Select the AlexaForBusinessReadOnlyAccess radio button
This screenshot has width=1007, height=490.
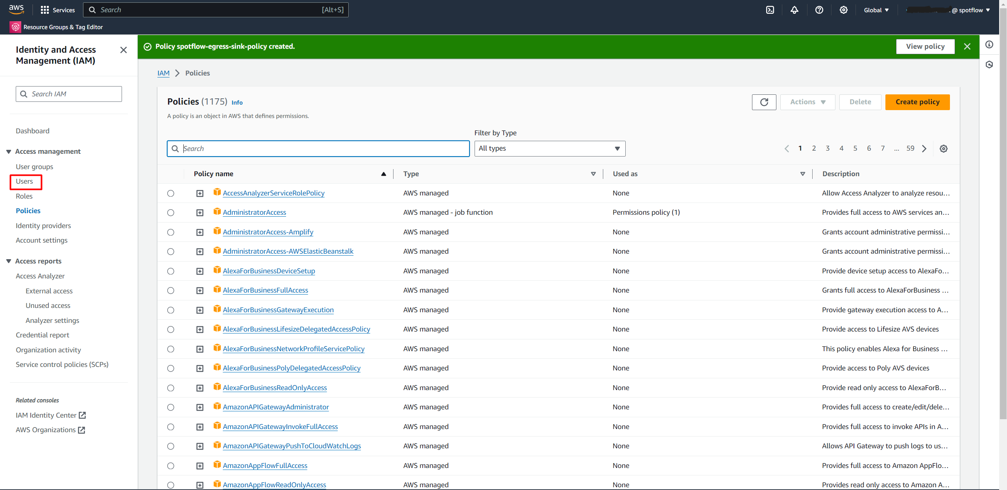coord(170,388)
